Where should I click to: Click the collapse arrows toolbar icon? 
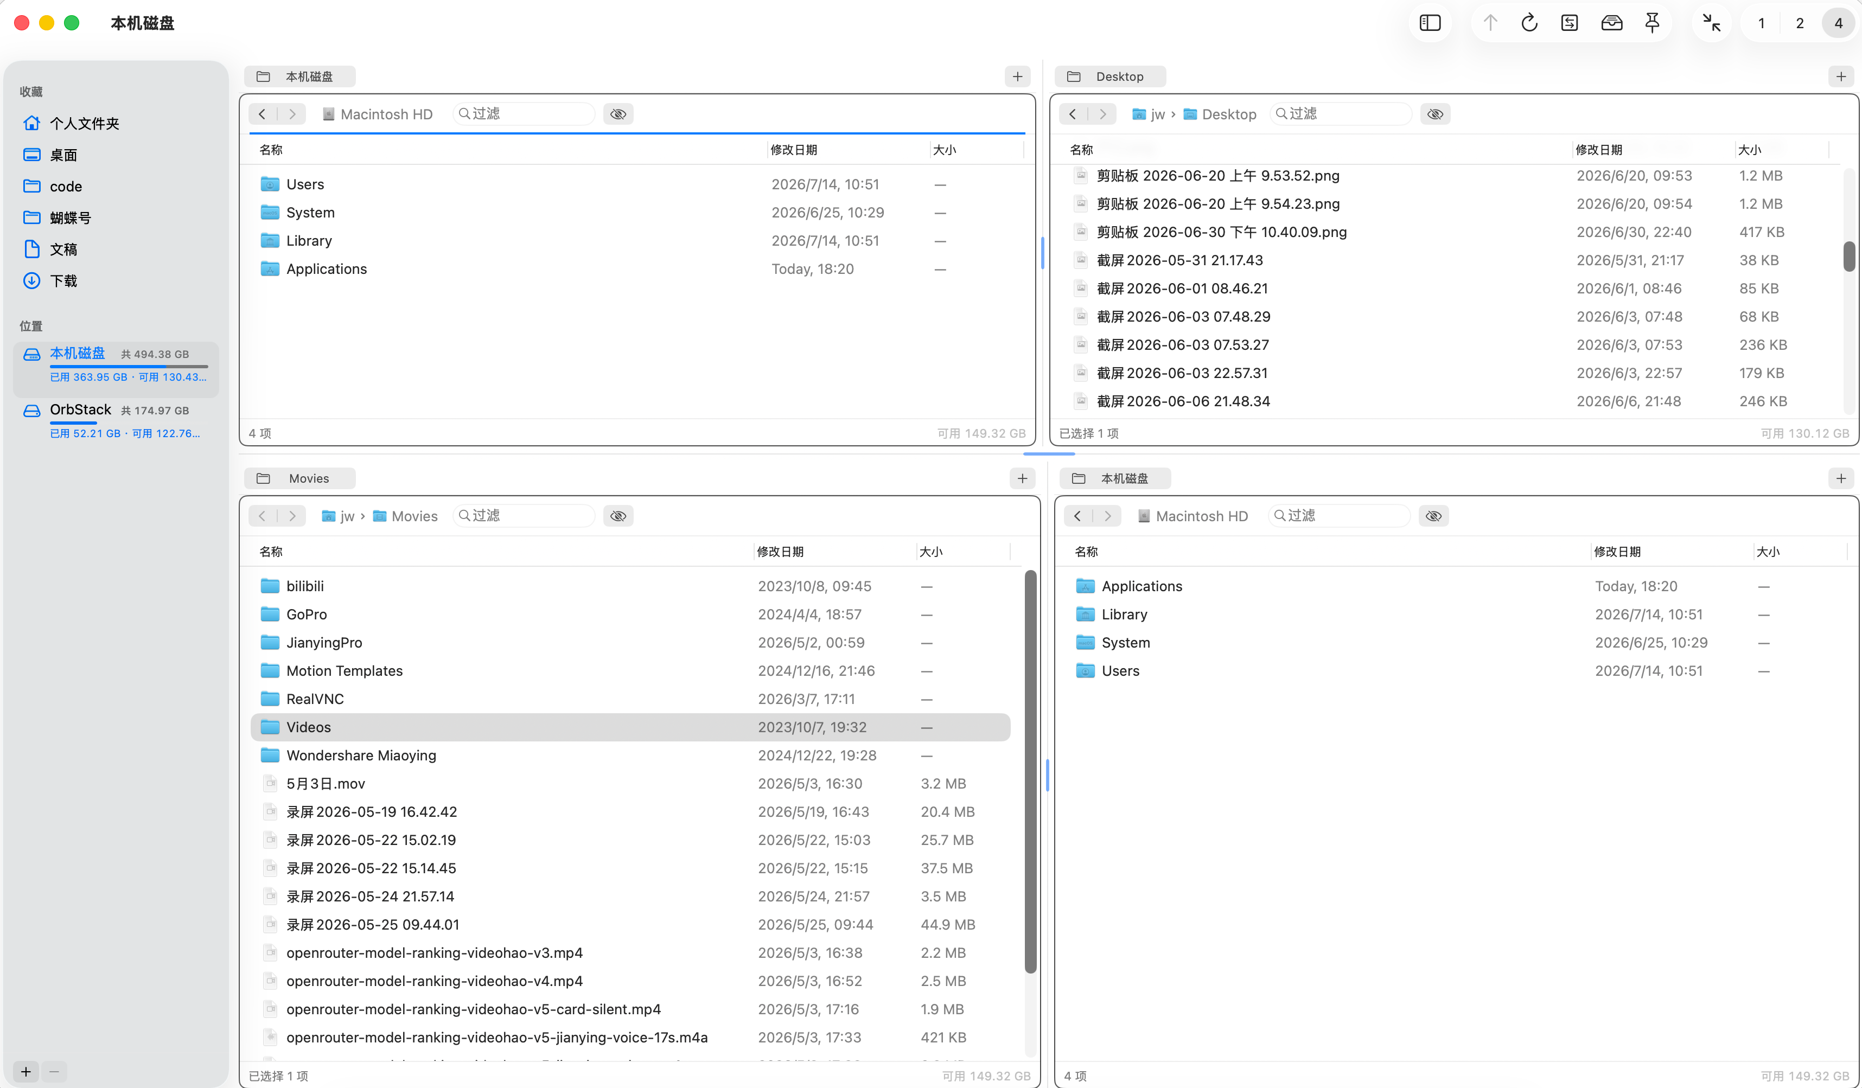[1711, 23]
